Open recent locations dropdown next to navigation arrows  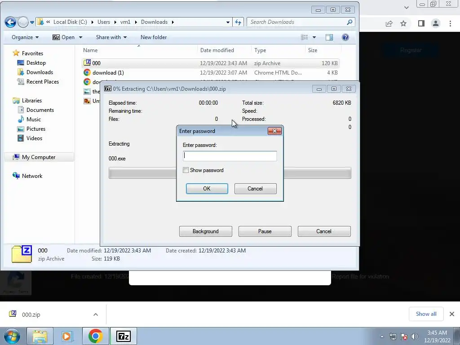(x=32, y=22)
